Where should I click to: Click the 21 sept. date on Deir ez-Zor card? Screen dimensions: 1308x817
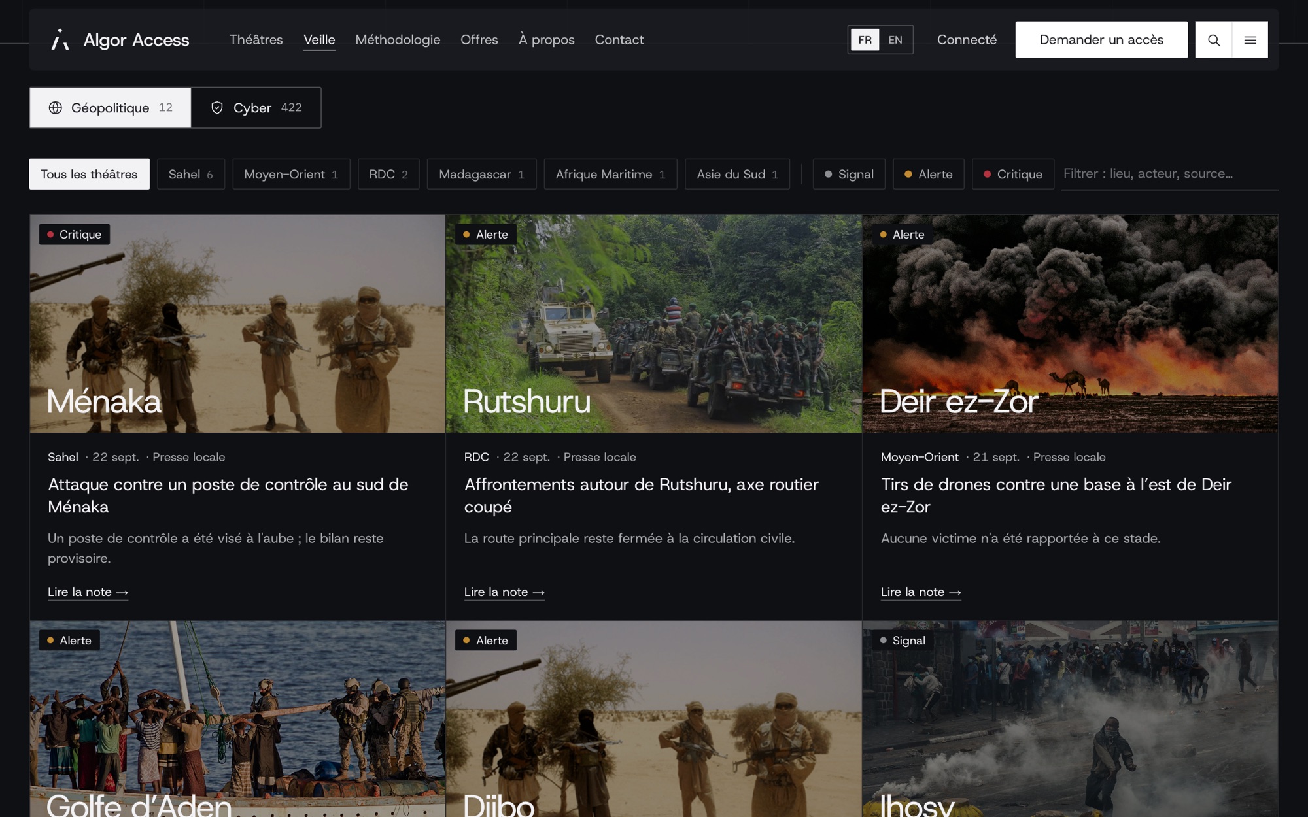tap(996, 457)
